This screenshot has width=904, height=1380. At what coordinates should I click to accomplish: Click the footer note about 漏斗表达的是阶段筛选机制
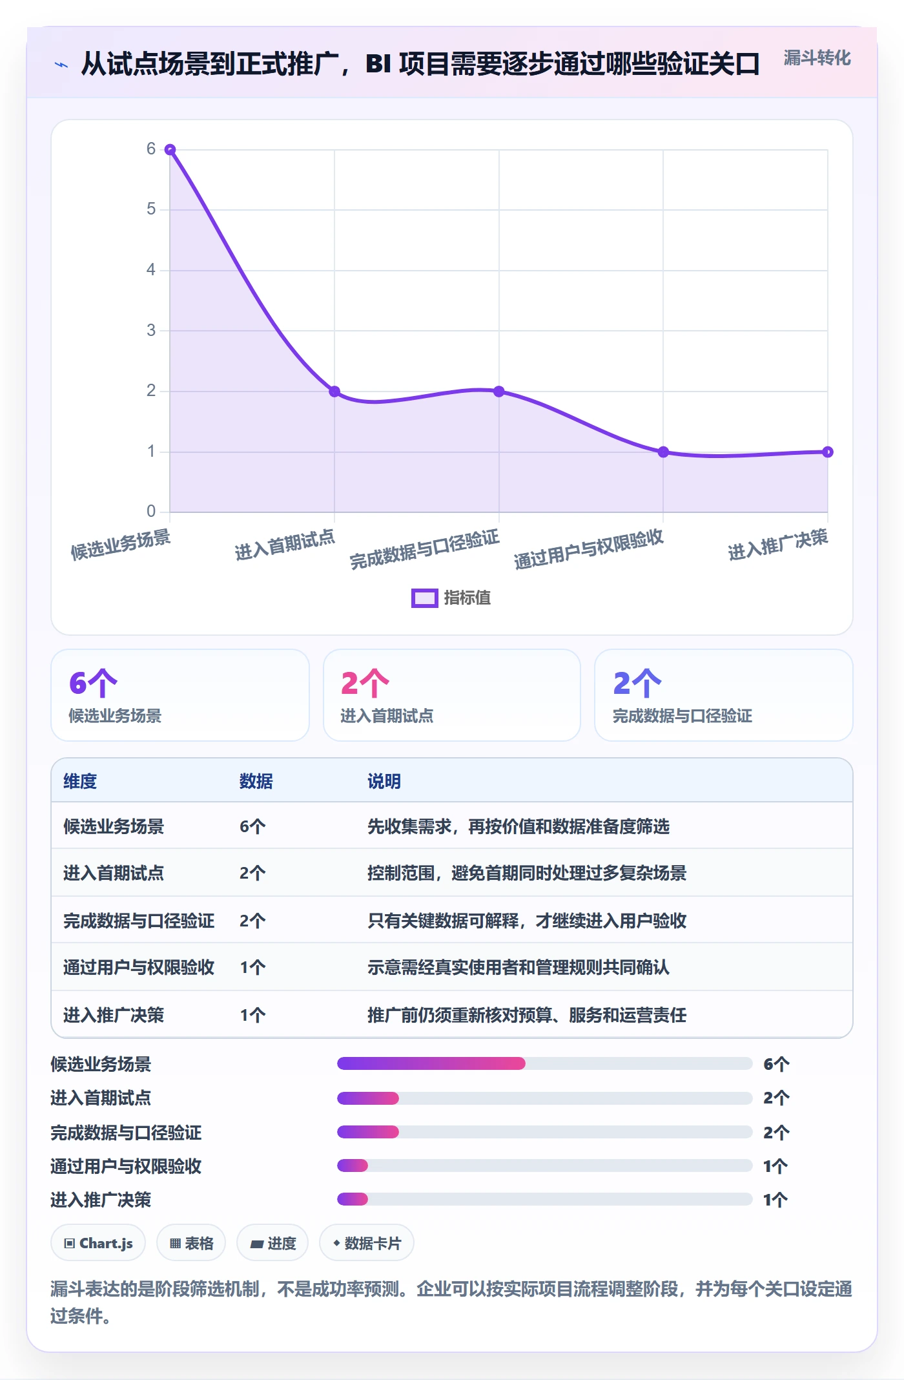tap(451, 1302)
